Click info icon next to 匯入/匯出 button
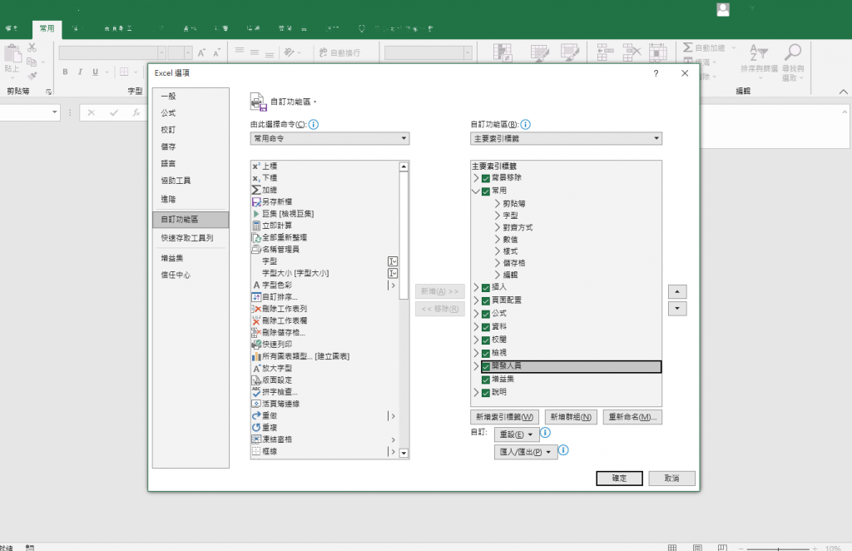This screenshot has height=551, width=852. click(x=563, y=450)
